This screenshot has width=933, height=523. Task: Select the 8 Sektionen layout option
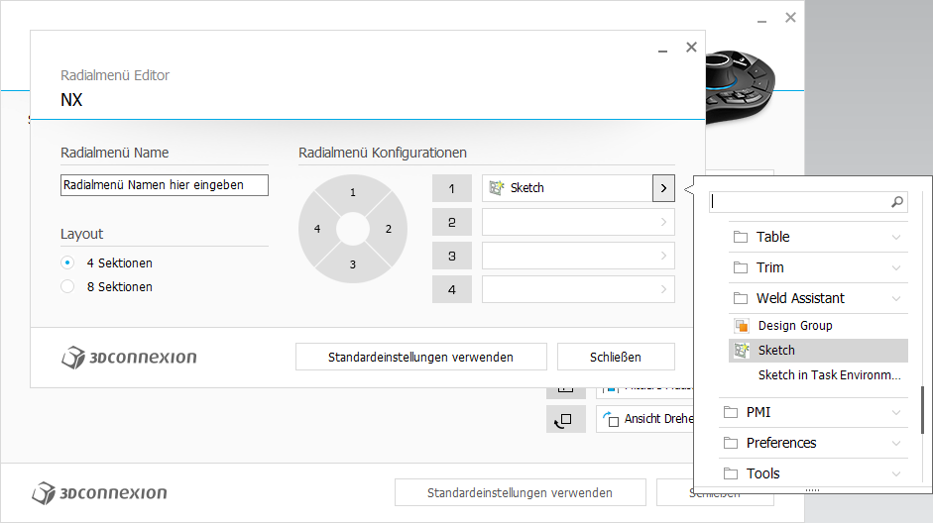[67, 286]
